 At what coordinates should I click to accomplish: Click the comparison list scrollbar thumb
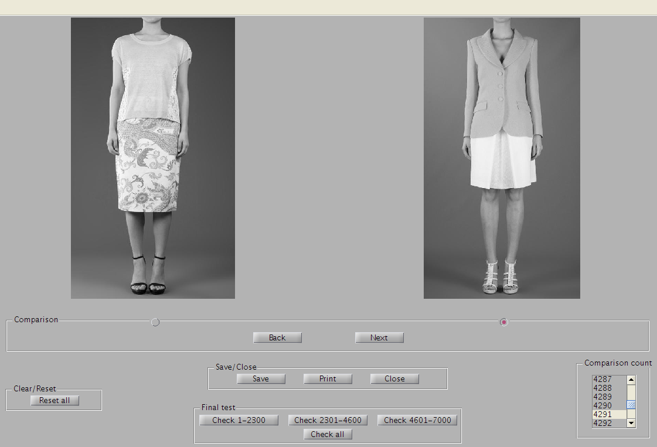[x=631, y=405]
